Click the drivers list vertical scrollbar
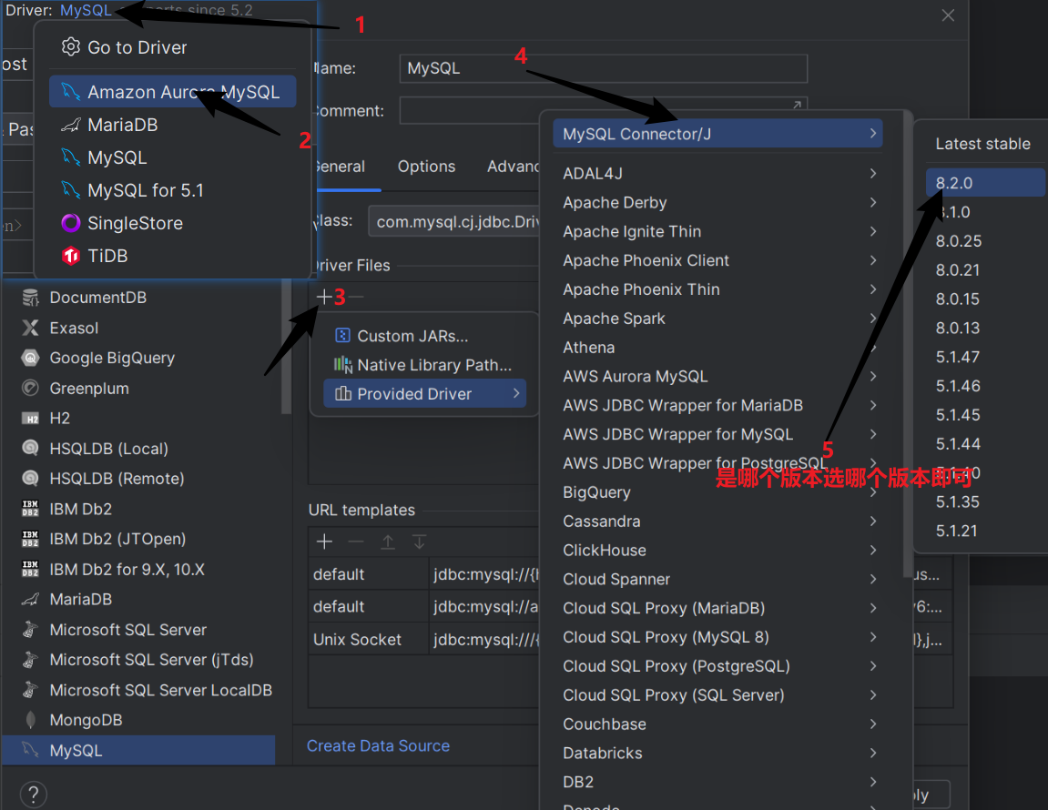Screen dimensions: 1048x810 (x=286, y=348)
